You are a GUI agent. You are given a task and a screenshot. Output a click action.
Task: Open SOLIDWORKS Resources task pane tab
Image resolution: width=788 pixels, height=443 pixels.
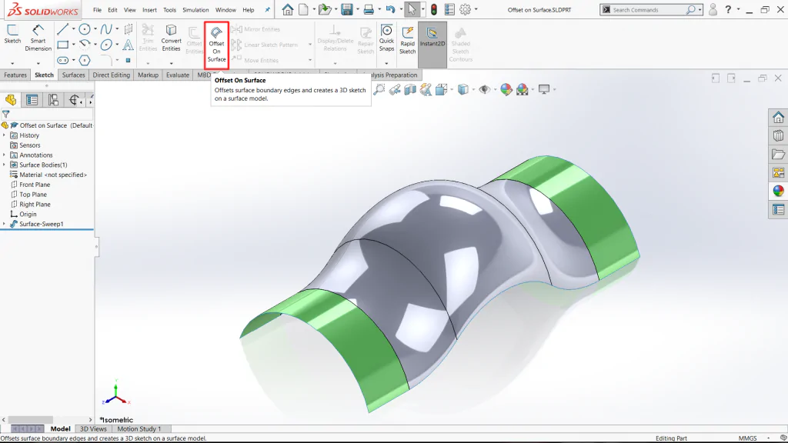[779, 118]
